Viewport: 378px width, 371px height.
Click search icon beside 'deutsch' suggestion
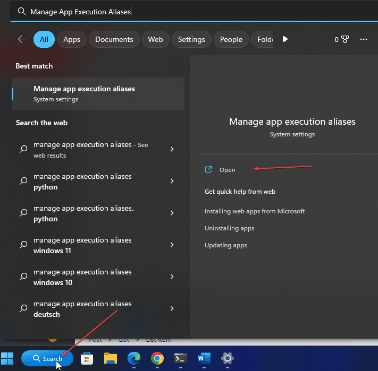pyautogui.click(x=23, y=308)
